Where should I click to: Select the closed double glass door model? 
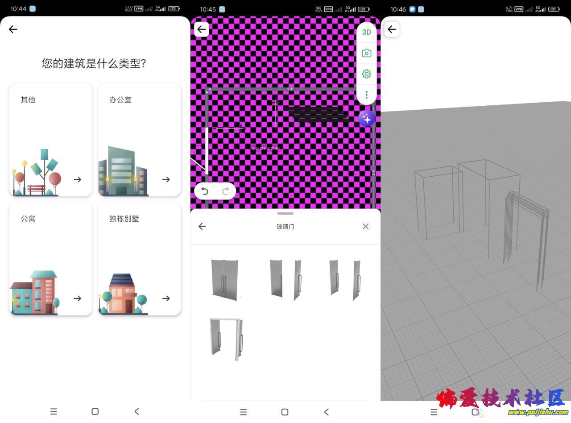coord(224,279)
